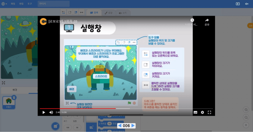Click the tutorial video icon in top bar

(x=238, y=4)
